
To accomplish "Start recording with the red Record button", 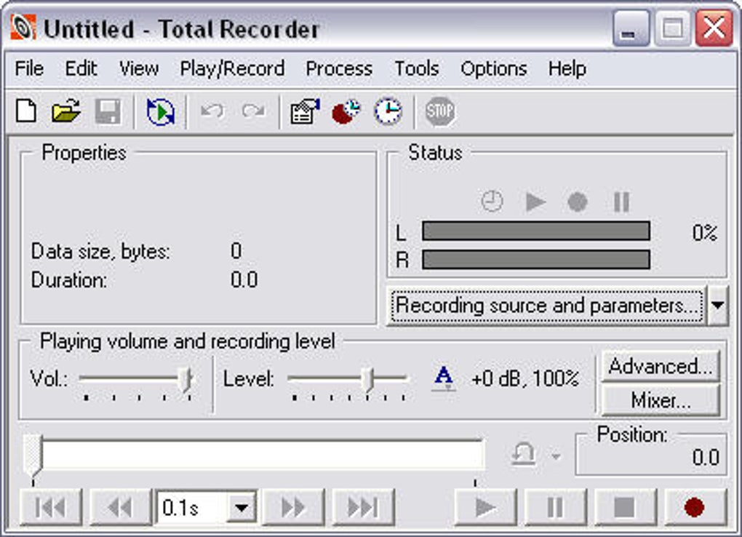I will click(695, 508).
